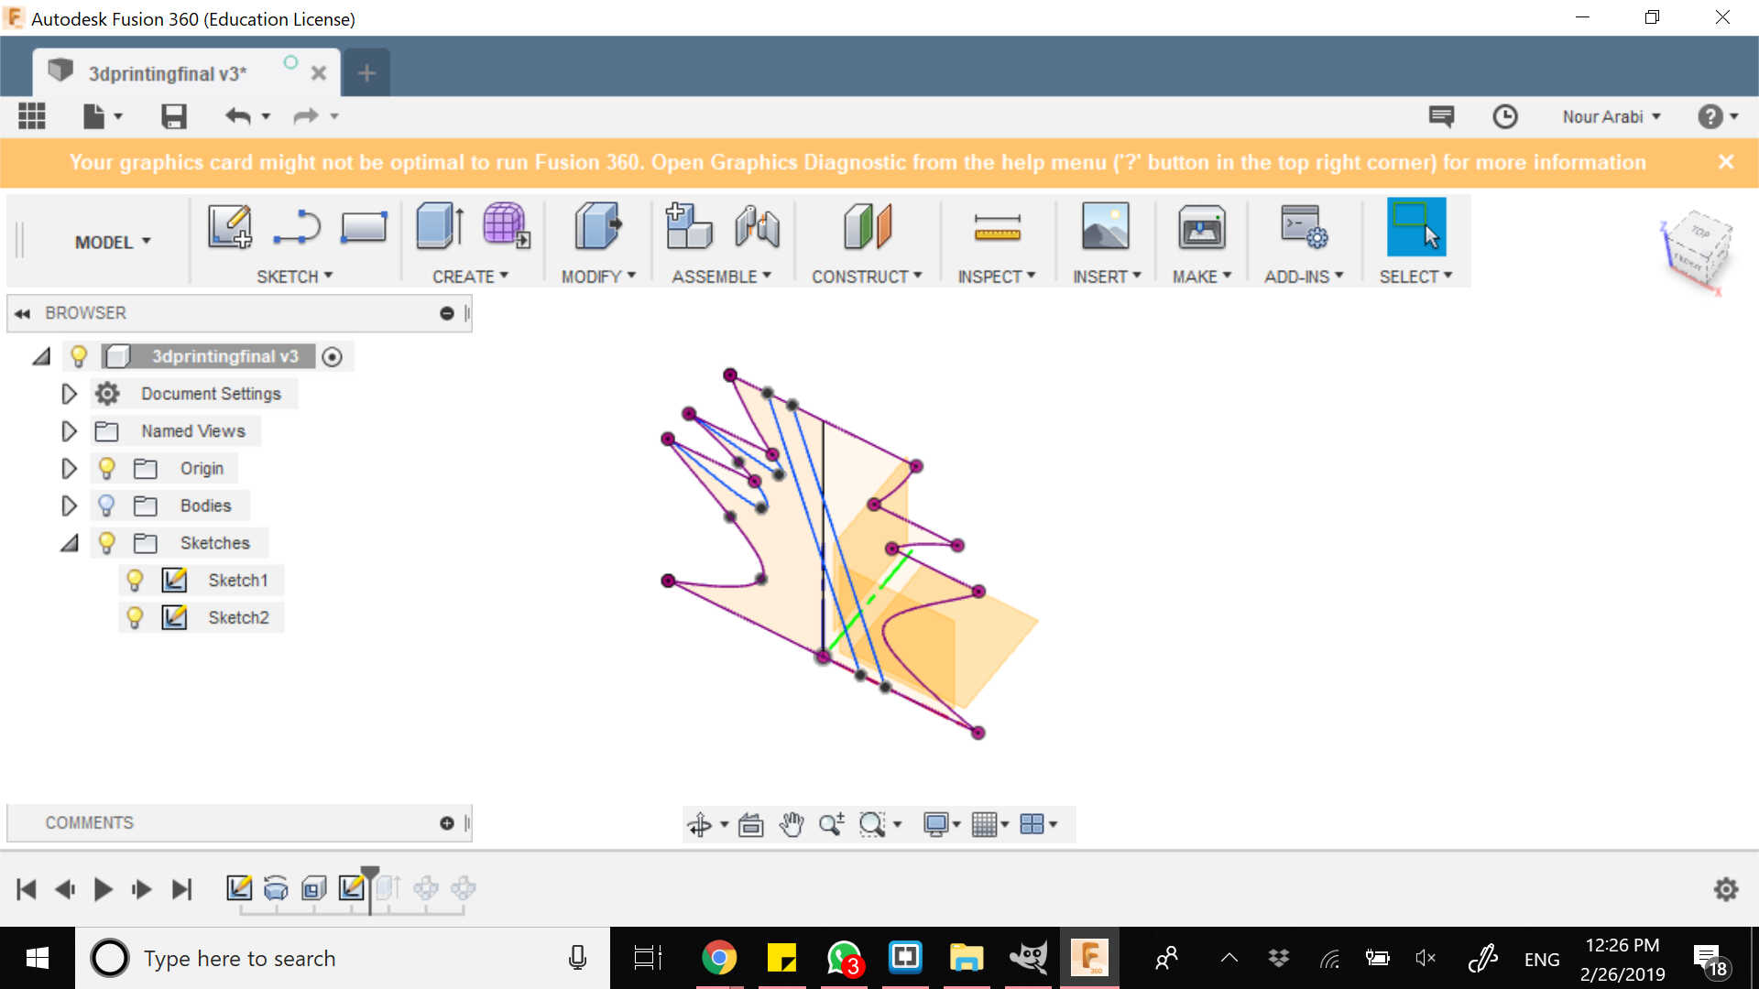Click the Create Form sculpt icon

pos(506,226)
